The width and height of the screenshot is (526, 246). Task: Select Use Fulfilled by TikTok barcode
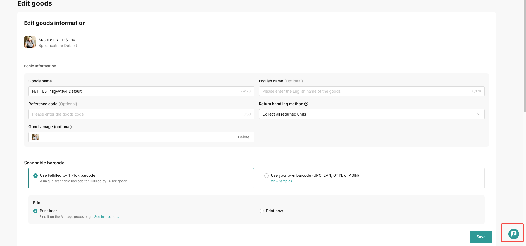pyautogui.click(x=35, y=176)
